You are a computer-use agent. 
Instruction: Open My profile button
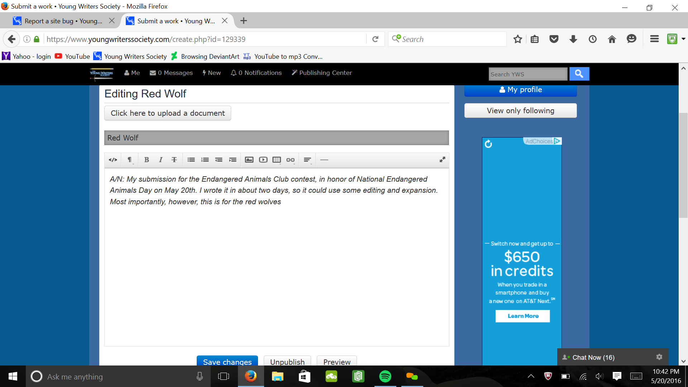click(520, 90)
